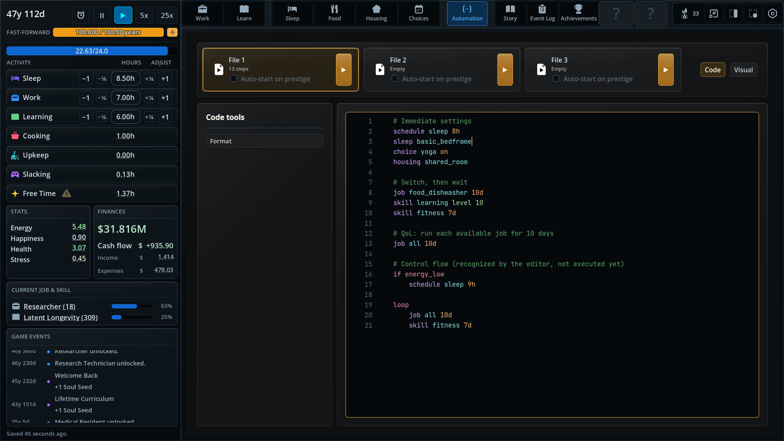Open the Choices tab

click(419, 13)
